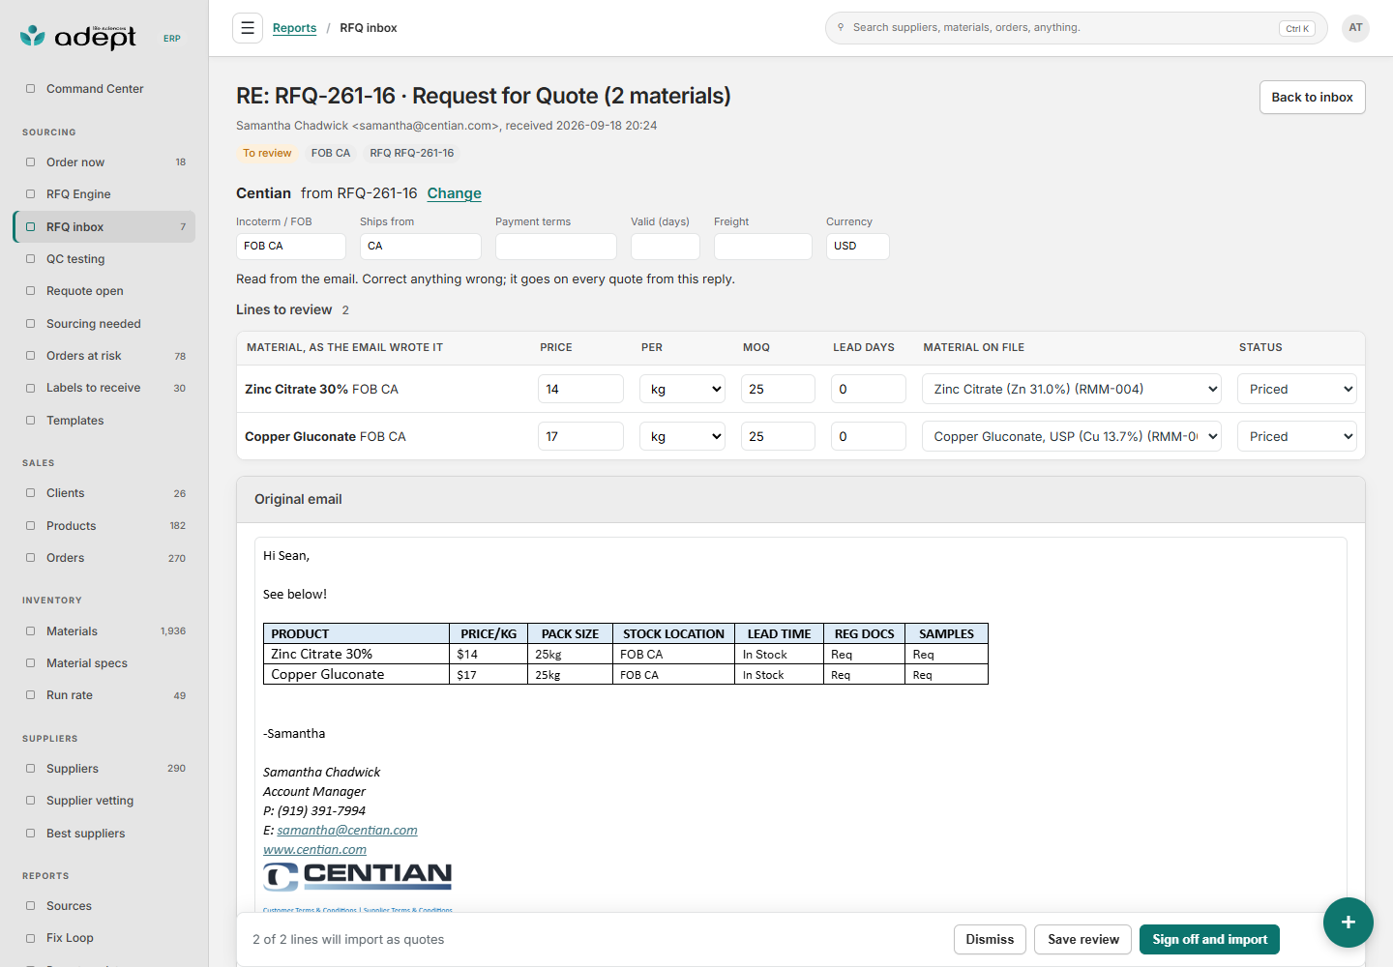
Task: Click the RFQ Engine sidebar icon
Action: pos(30,194)
